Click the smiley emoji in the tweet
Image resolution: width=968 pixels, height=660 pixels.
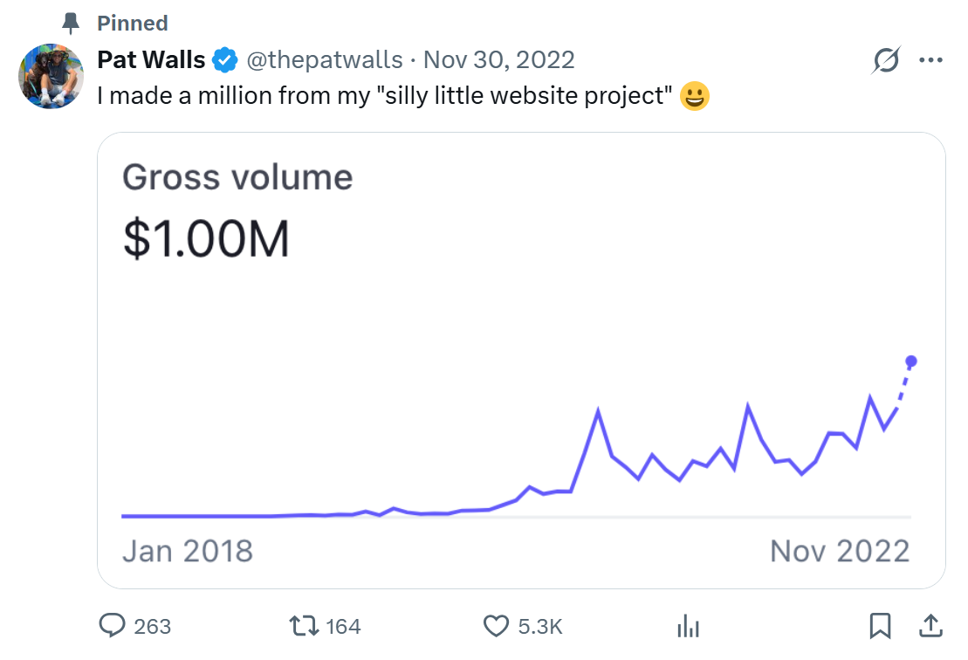pos(695,96)
